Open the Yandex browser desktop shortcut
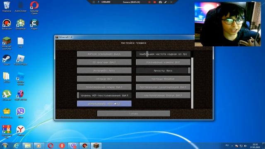Image resolution: width=265 pixels, height=149 pixels. 21,131
